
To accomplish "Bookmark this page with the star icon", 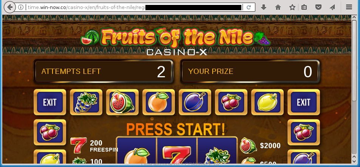I will click(x=292, y=7).
